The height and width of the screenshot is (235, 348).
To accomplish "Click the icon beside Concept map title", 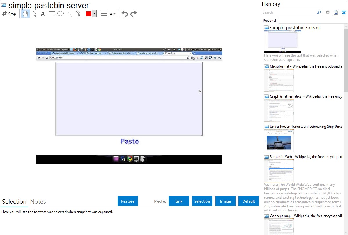I will point(266,216).
